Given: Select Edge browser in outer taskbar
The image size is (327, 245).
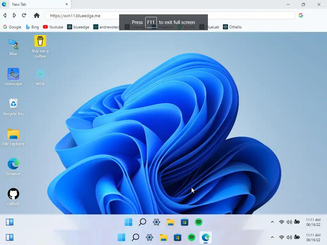Looking at the screenshot, I should pos(206,237).
